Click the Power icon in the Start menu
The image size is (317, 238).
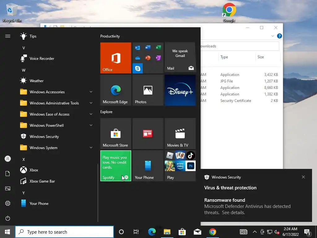click(8, 218)
